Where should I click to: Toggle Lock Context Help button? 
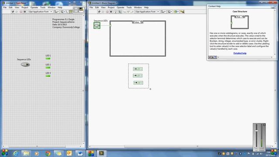(x=213, y=57)
